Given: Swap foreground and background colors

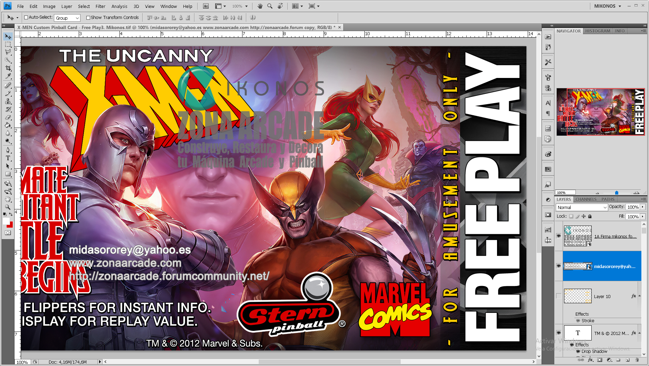Looking at the screenshot, I should 11,215.
